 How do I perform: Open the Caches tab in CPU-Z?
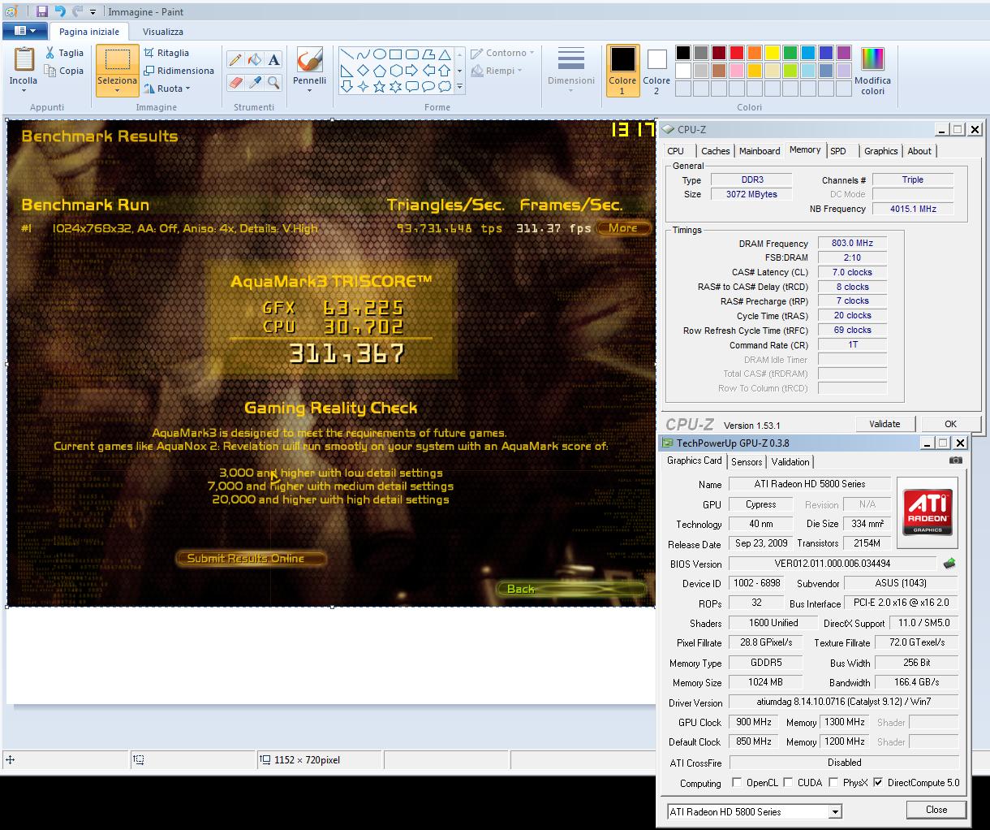click(x=715, y=151)
